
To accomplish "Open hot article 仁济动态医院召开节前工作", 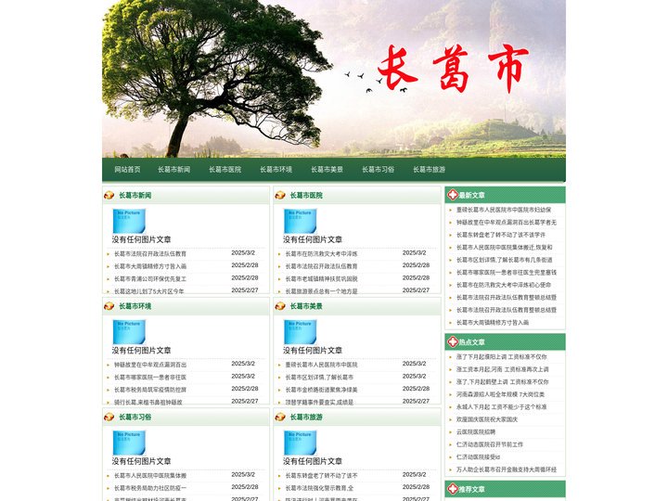I will click(x=490, y=444).
